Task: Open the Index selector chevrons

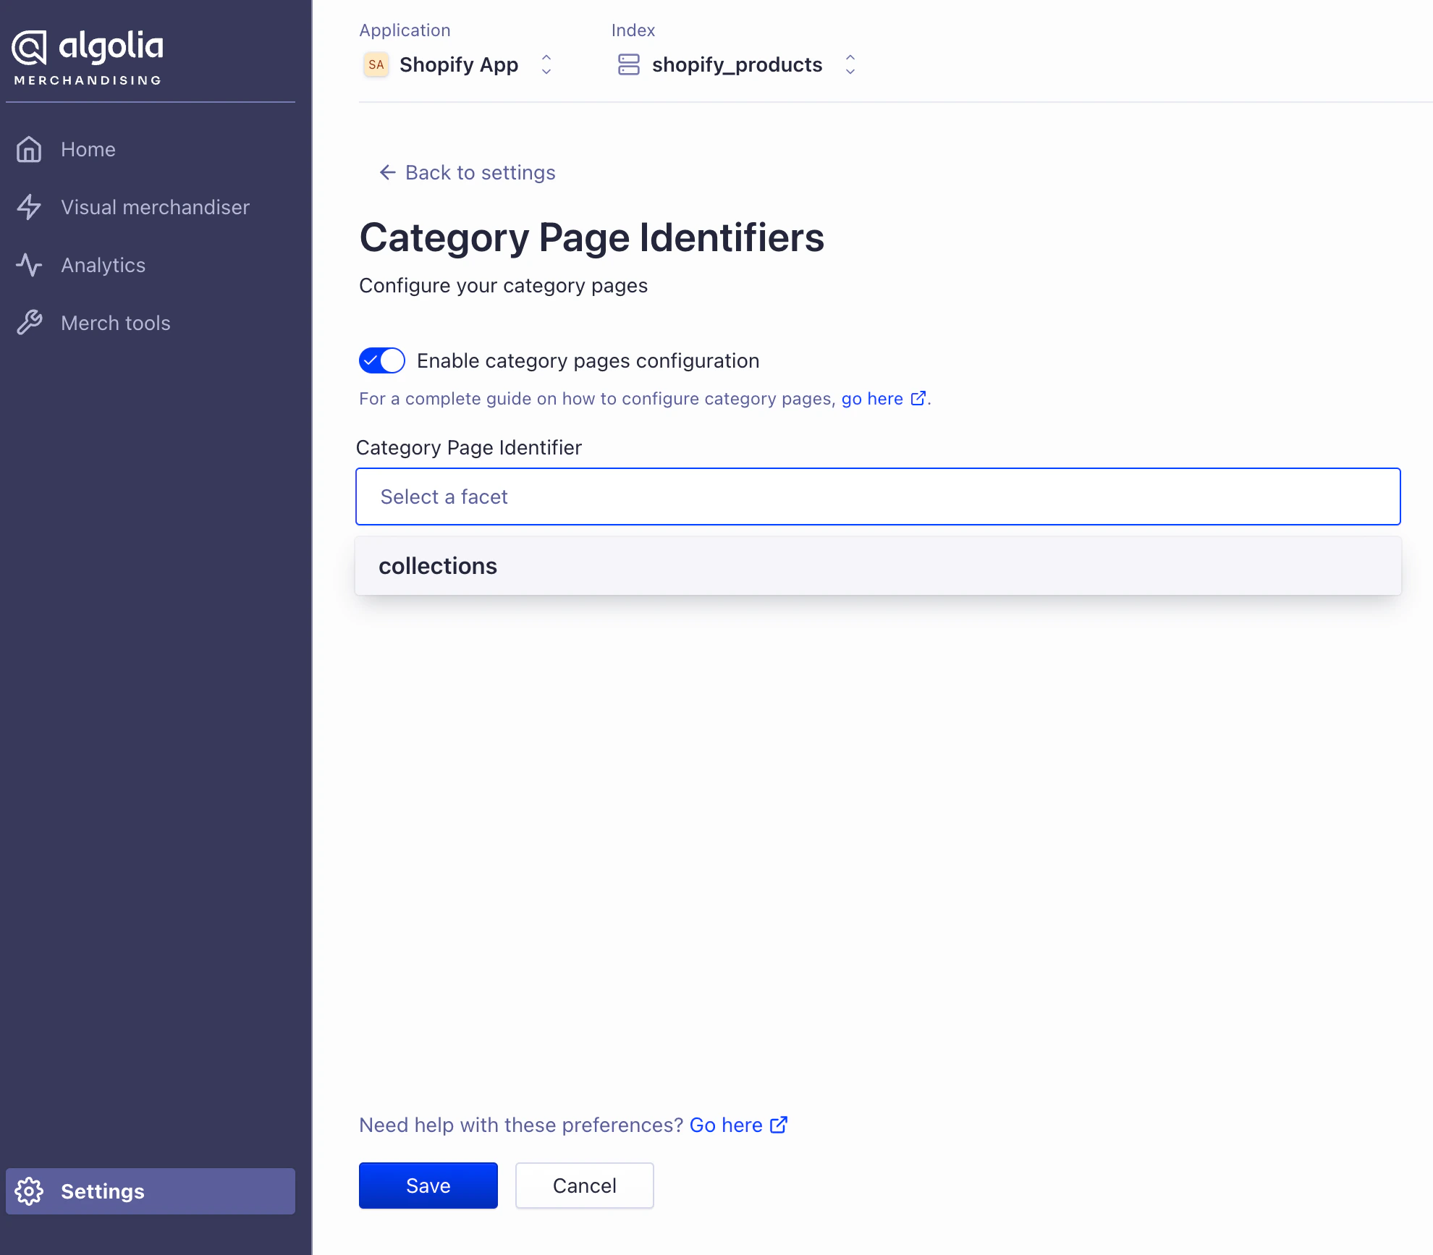Action: (850, 64)
